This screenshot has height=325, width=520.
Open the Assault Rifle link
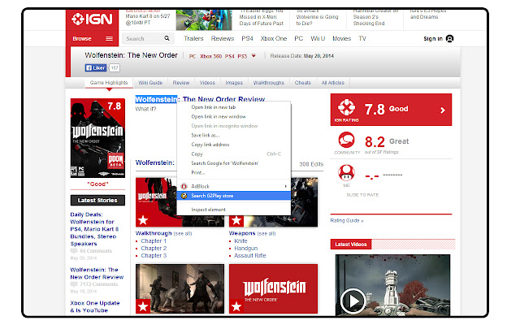click(250, 256)
